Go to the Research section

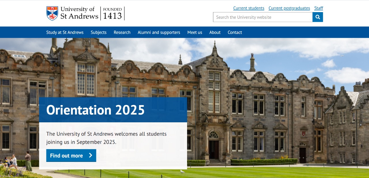pos(122,32)
